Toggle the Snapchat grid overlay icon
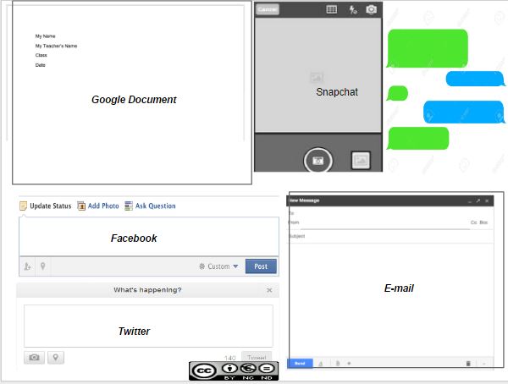The height and width of the screenshot is (384, 508). click(332, 9)
